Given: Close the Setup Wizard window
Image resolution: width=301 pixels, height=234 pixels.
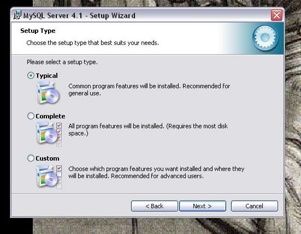Looking at the screenshot, I should click(x=276, y=15).
